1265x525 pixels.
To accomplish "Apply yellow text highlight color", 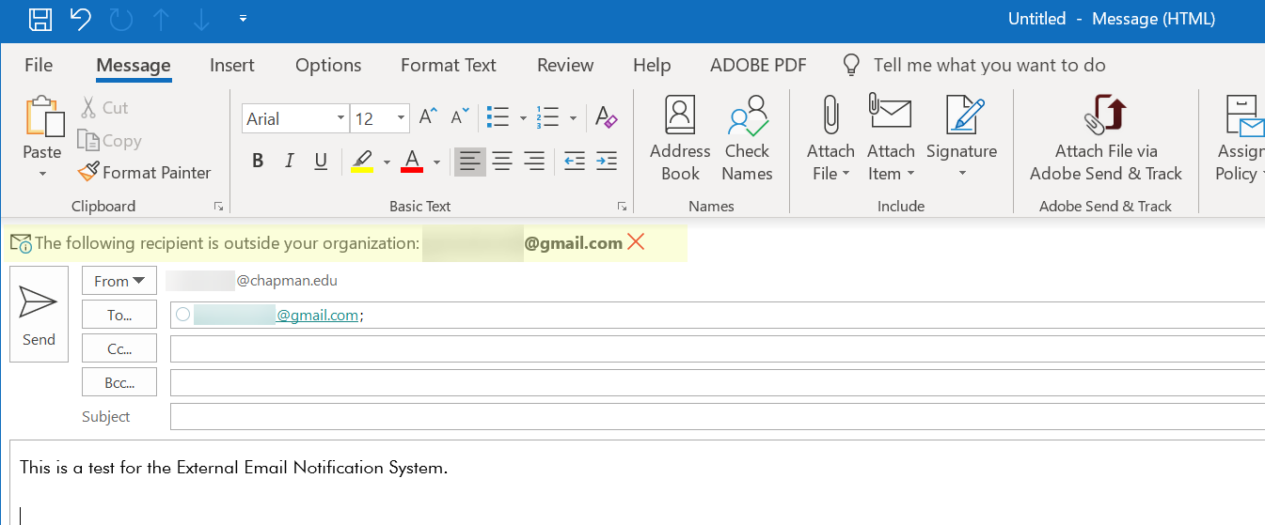I will pyautogui.click(x=362, y=162).
